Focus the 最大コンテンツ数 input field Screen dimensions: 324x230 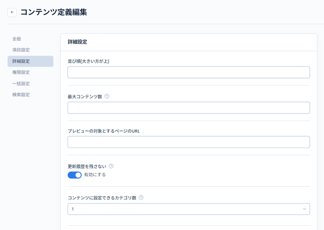point(188,108)
